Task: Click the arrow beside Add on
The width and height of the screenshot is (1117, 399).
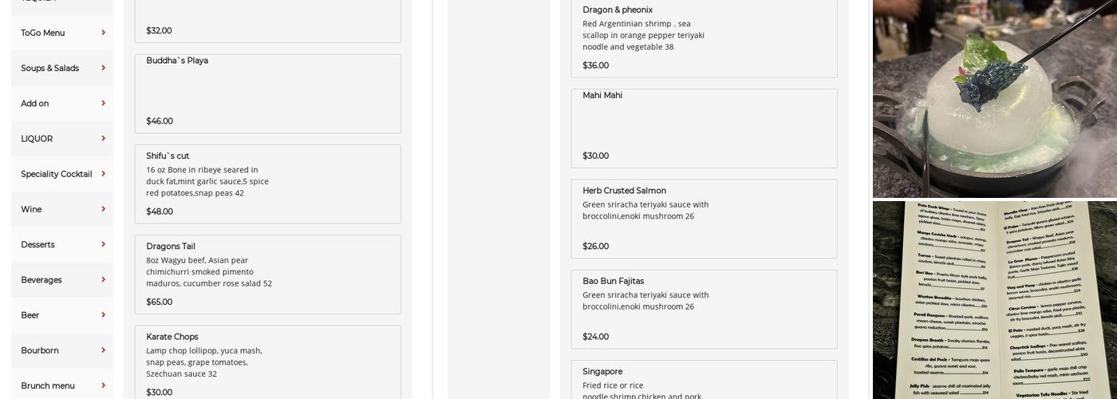Action: pos(103,103)
